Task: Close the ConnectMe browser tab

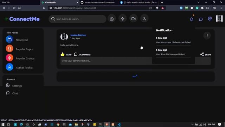Action: pos(77,2)
